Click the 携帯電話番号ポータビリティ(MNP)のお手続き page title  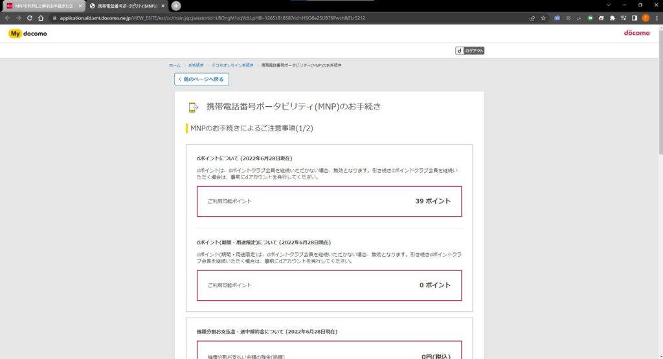pos(293,107)
